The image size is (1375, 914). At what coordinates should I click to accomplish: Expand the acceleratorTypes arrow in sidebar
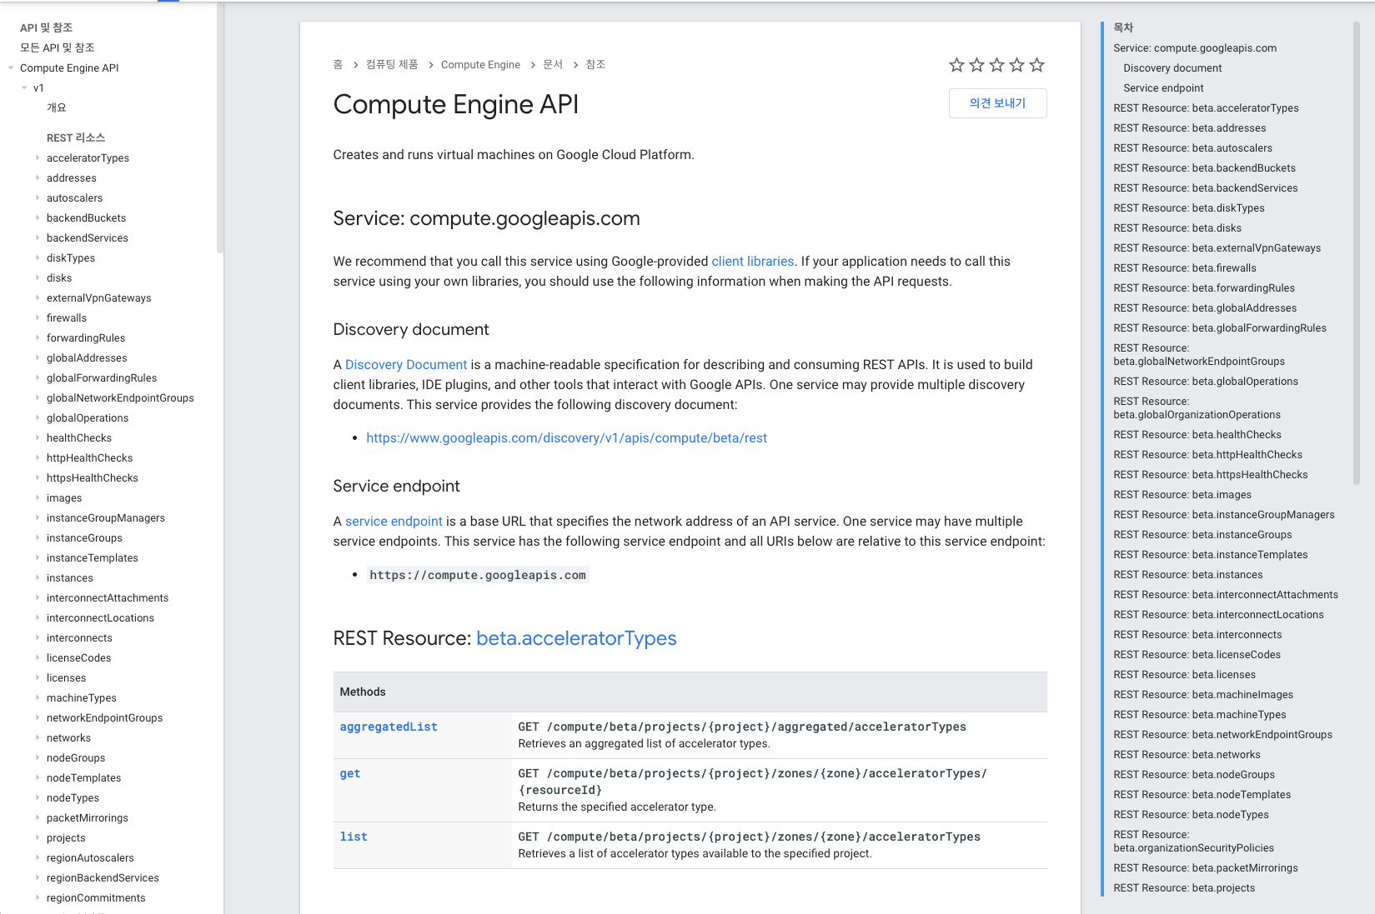[x=38, y=157]
